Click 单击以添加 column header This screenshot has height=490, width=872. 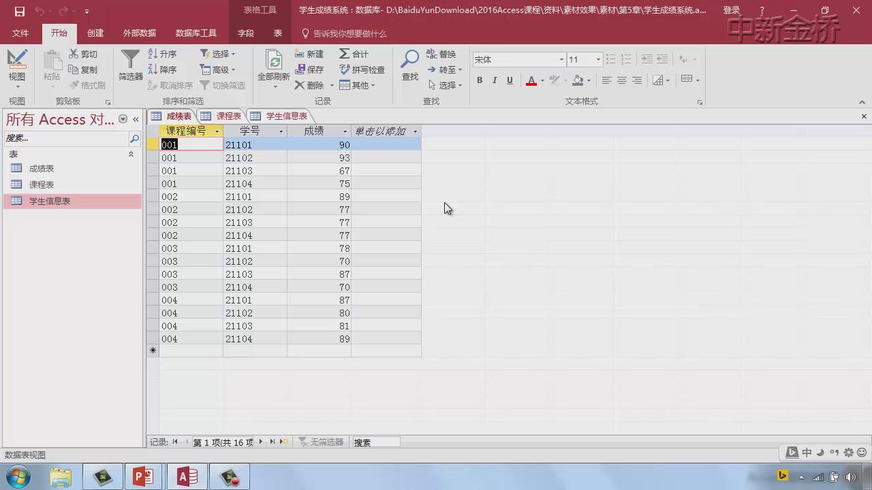point(386,131)
